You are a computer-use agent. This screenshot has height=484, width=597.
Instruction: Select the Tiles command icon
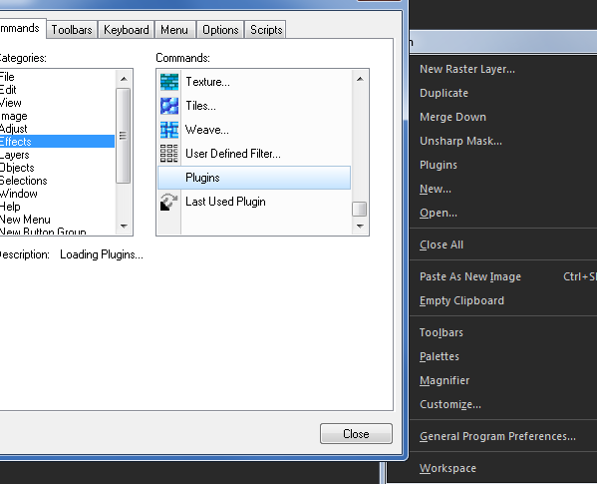coord(169,106)
